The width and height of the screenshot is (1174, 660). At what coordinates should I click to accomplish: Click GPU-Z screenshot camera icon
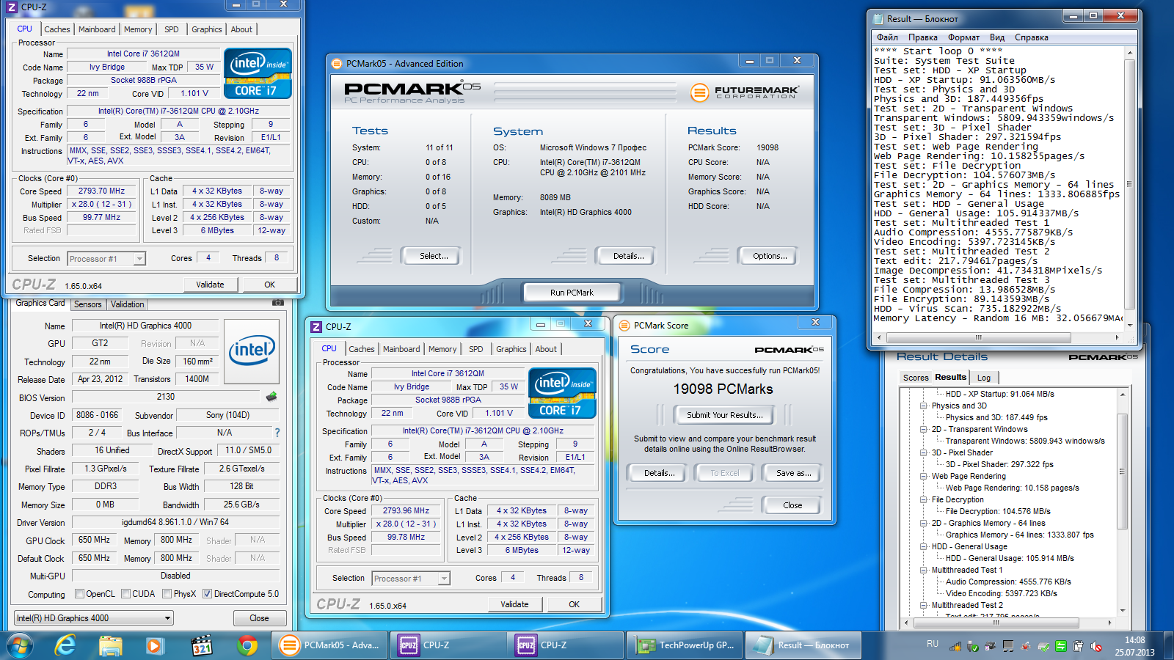pyautogui.click(x=277, y=302)
